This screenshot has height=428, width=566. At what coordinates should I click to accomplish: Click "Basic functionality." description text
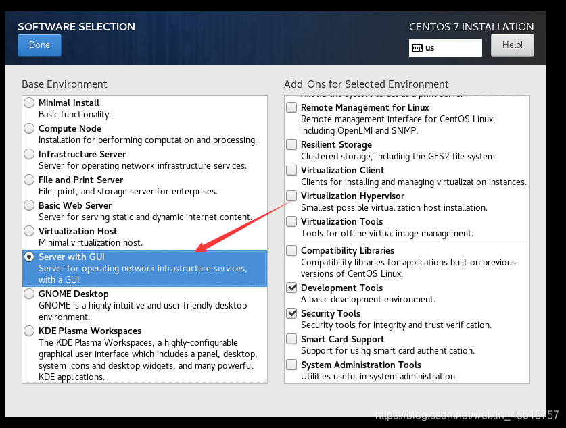pyautogui.click(x=74, y=115)
